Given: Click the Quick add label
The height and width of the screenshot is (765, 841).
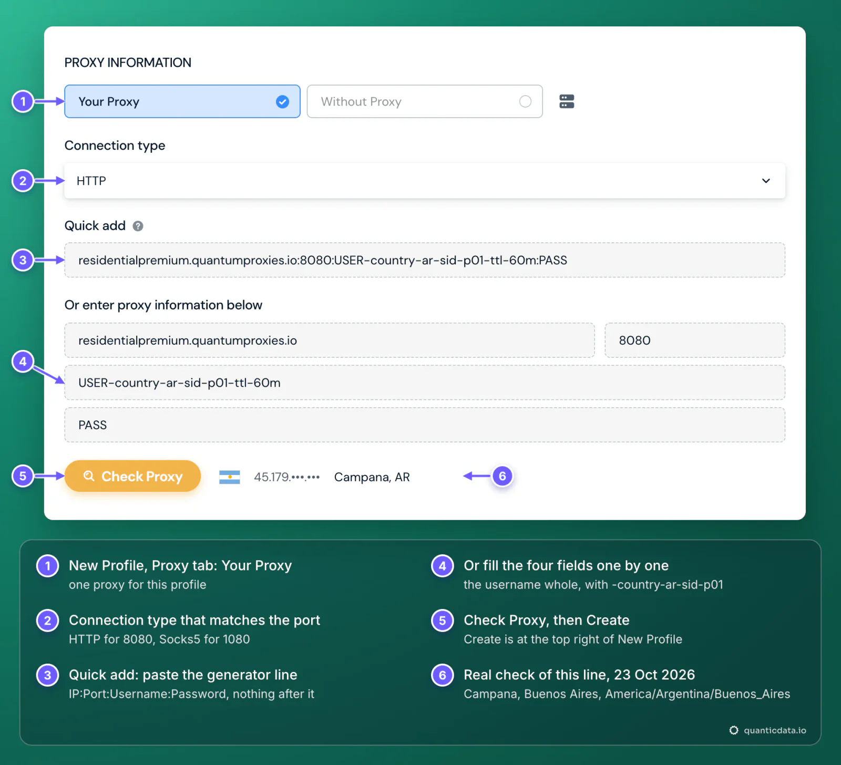Looking at the screenshot, I should point(95,226).
